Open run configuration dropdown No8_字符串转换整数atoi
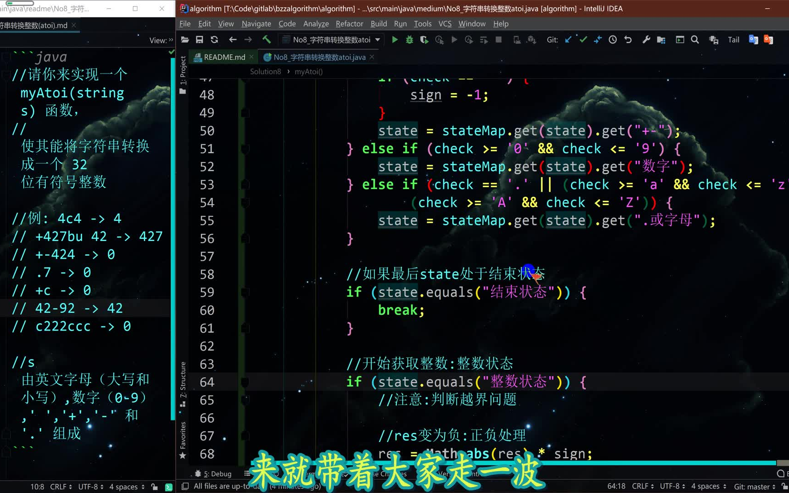Viewport: 789px width, 493px height. [x=331, y=40]
